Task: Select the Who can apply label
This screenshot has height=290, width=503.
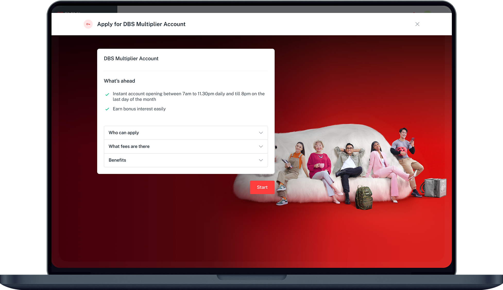Action: point(124,133)
